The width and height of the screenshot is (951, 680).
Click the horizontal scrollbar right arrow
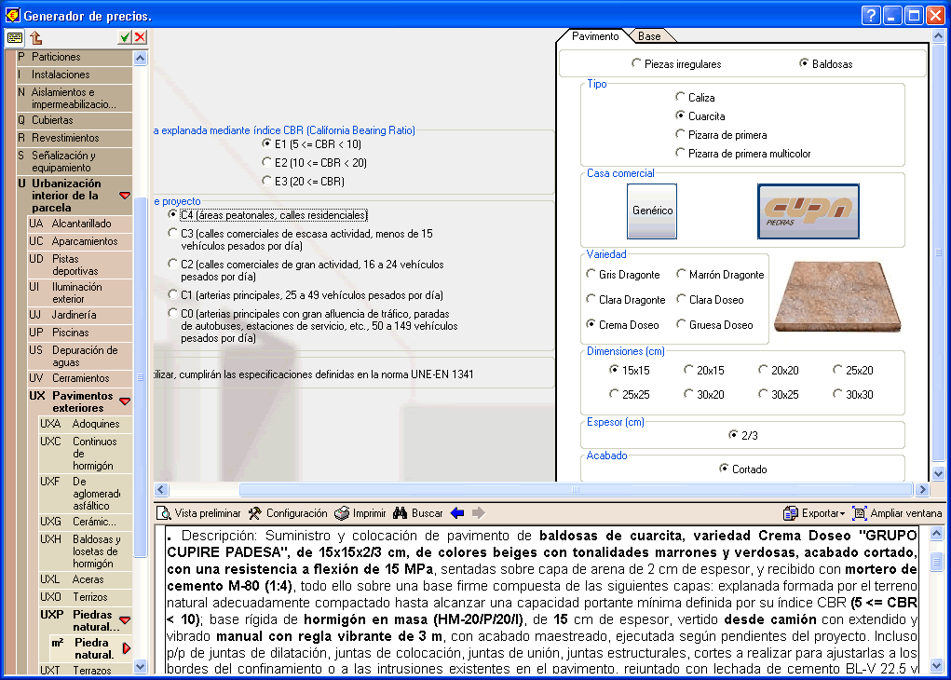coord(922,490)
